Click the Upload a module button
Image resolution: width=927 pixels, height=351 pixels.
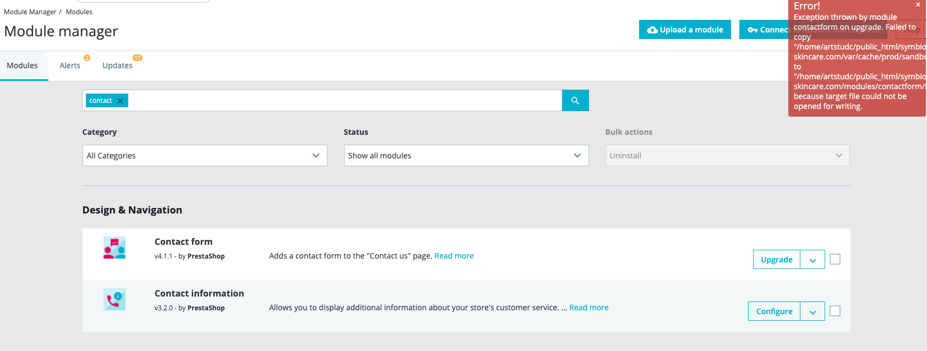tap(685, 30)
